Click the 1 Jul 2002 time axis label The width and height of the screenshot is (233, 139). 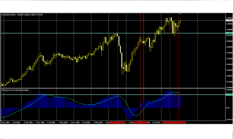tap(16, 122)
